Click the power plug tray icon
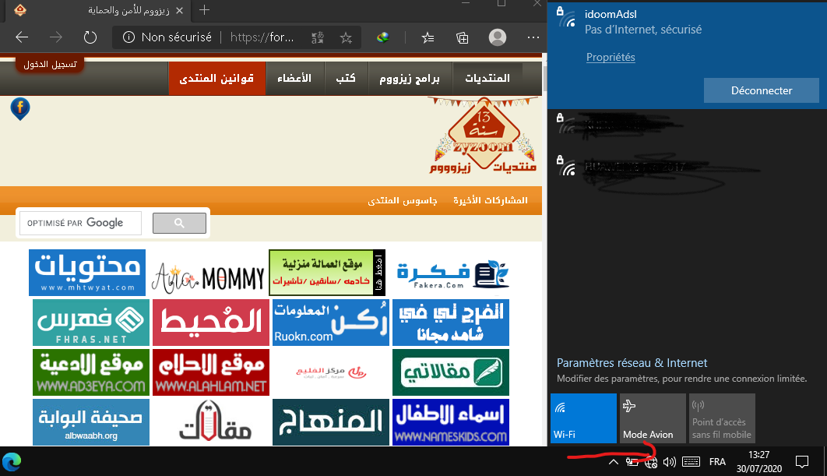 (632, 462)
